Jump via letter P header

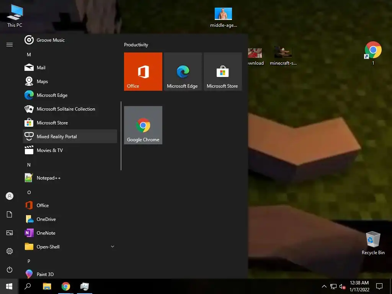(x=29, y=261)
